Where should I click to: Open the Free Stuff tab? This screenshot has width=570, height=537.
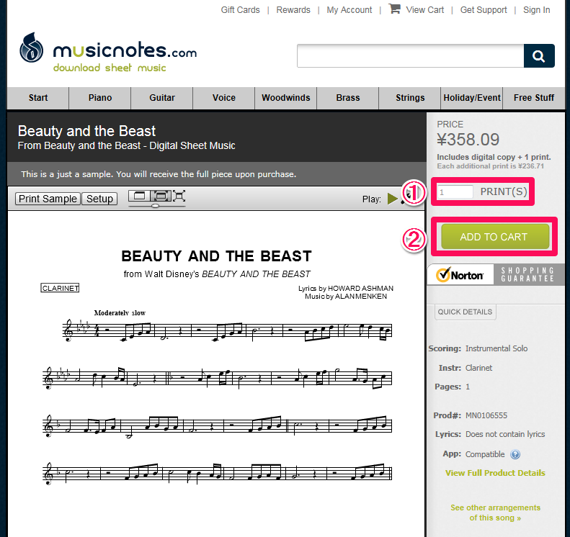[x=534, y=98]
